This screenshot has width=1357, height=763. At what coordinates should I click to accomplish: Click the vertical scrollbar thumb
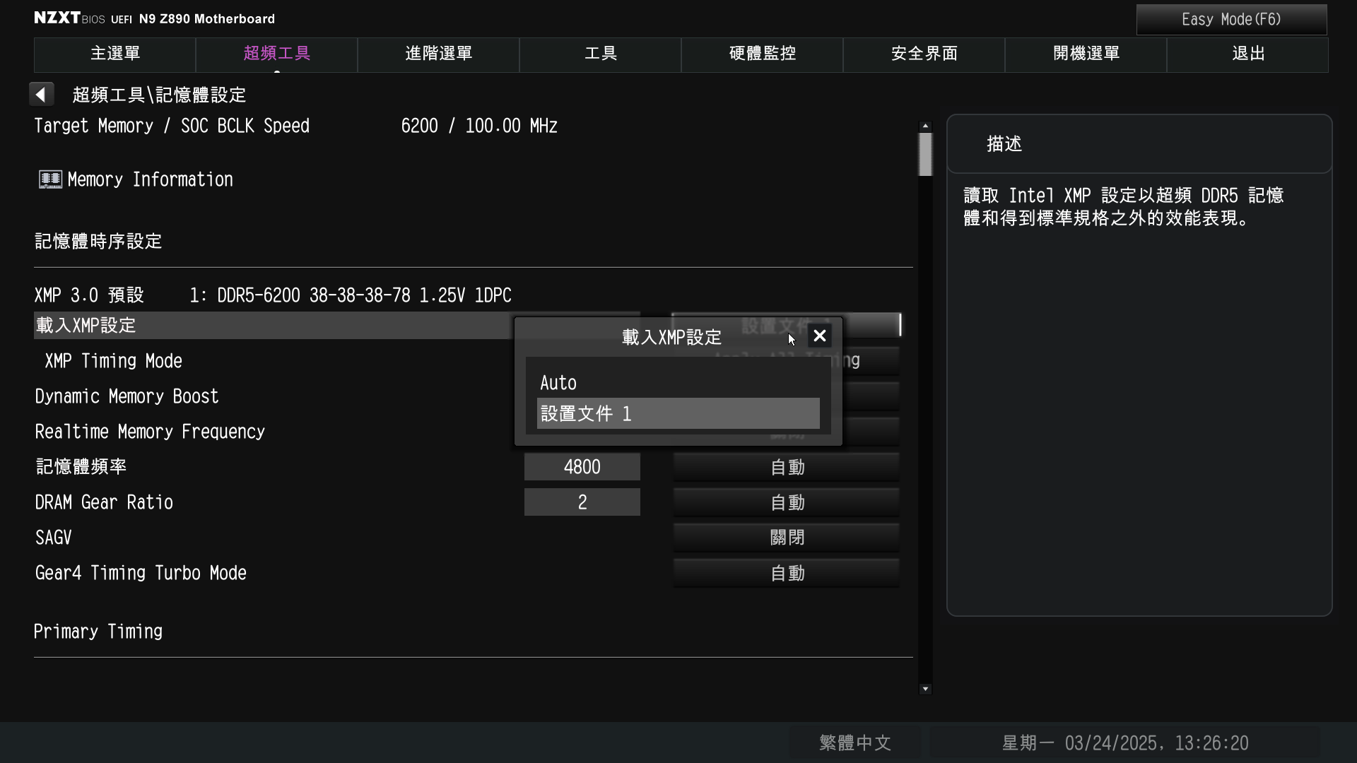925,154
